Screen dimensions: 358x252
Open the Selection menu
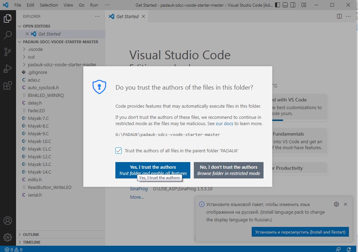click(49, 5)
